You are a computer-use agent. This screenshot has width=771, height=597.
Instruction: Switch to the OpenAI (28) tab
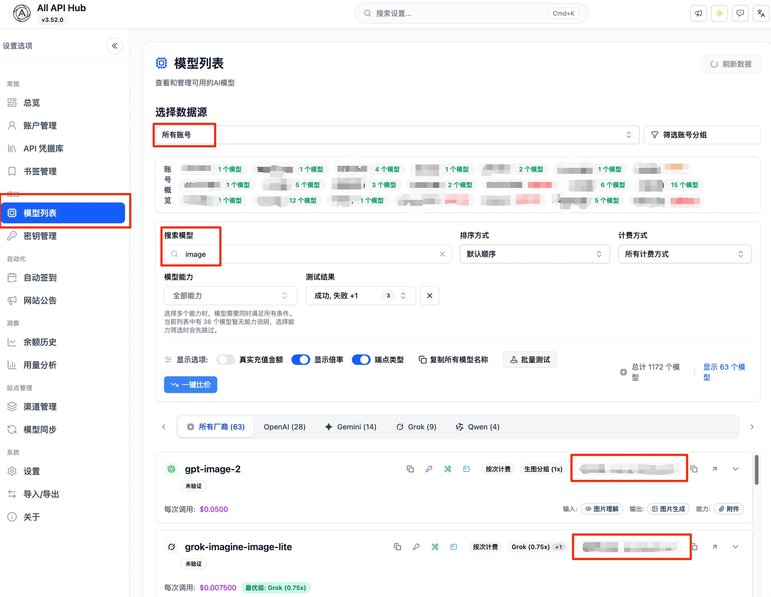click(x=285, y=427)
